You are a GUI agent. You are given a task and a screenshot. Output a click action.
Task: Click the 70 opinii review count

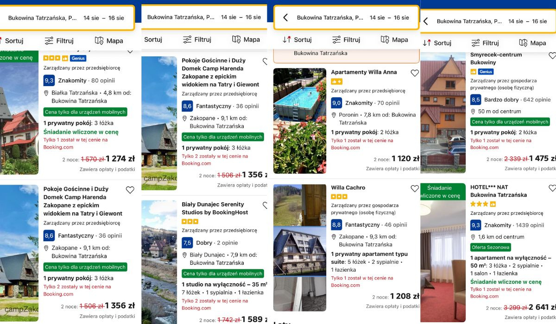[388, 103]
